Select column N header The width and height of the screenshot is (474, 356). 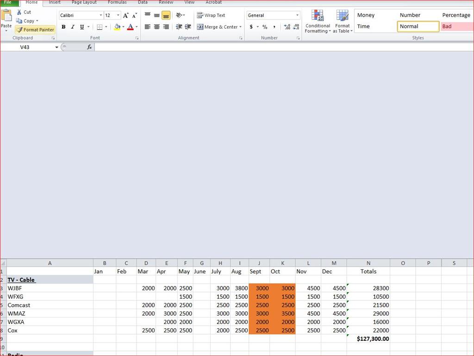click(368, 263)
